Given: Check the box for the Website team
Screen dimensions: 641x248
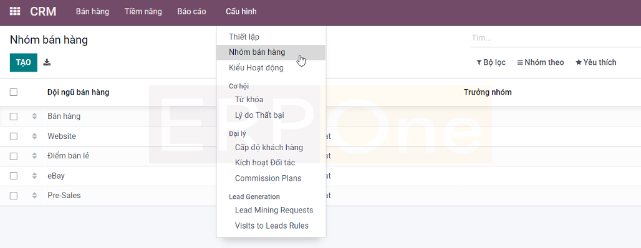Looking at the screenshot, I should (14, 136).
